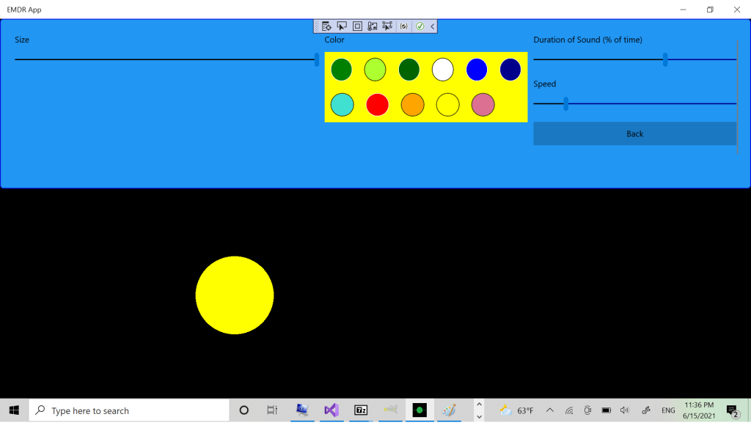Click the Size slider thumb

tap(317, 59)
